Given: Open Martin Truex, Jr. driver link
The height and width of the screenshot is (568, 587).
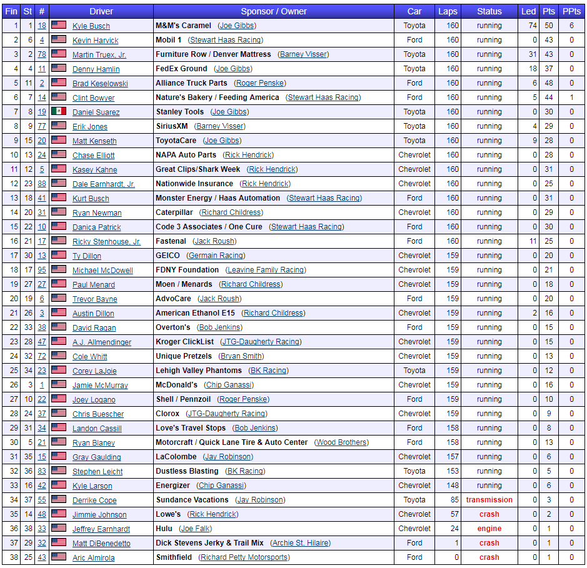Looking at the screenshot, I should (x=99, y=55).
